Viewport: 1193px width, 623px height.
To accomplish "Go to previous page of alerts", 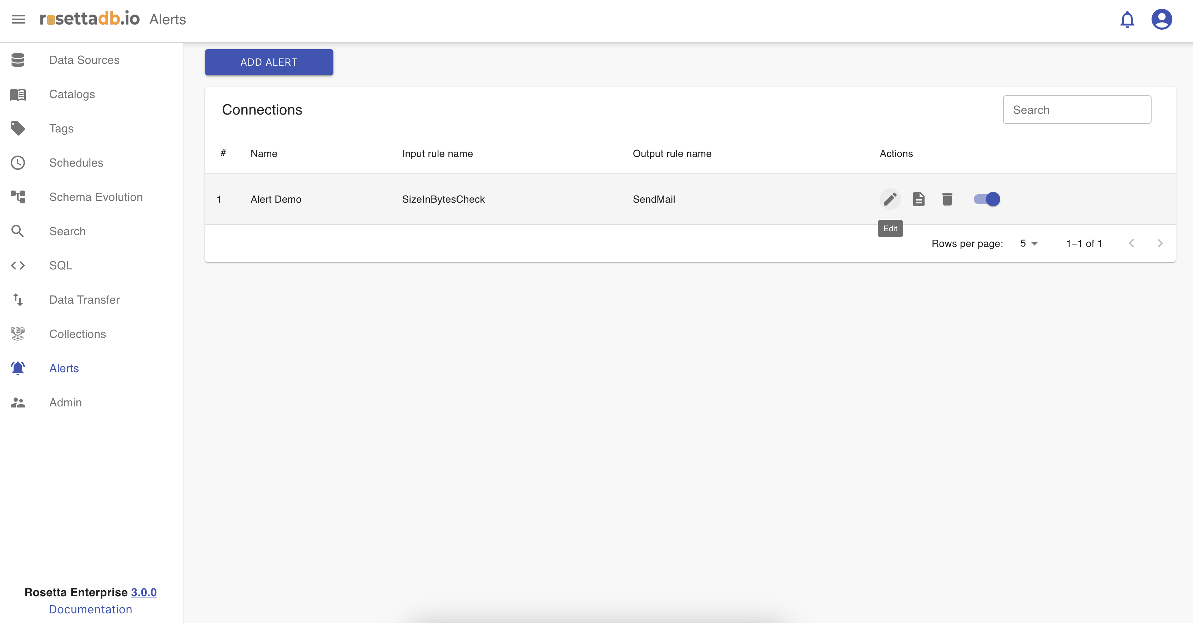I will 1131,243.
